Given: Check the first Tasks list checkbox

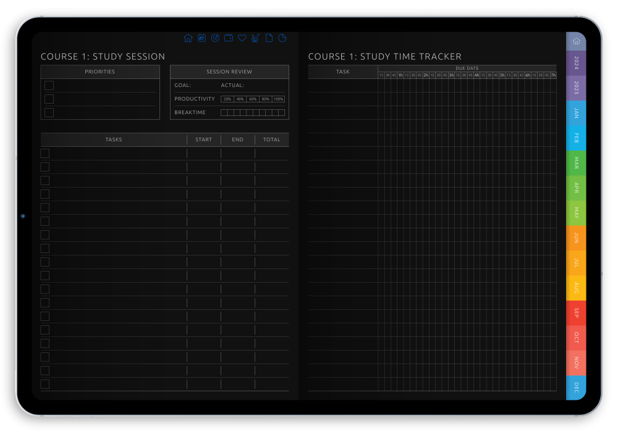Looking at the screenshot, I should (x=44, y=153).
